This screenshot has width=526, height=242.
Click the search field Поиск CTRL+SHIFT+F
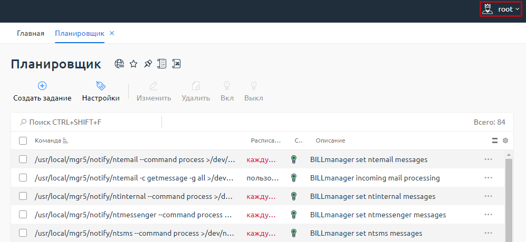click(90, 122)
